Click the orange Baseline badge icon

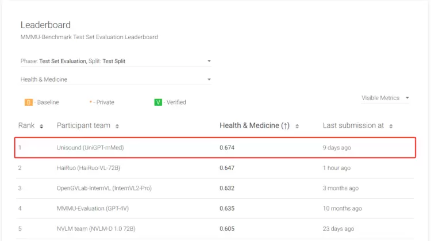click(x=28, y=102)
